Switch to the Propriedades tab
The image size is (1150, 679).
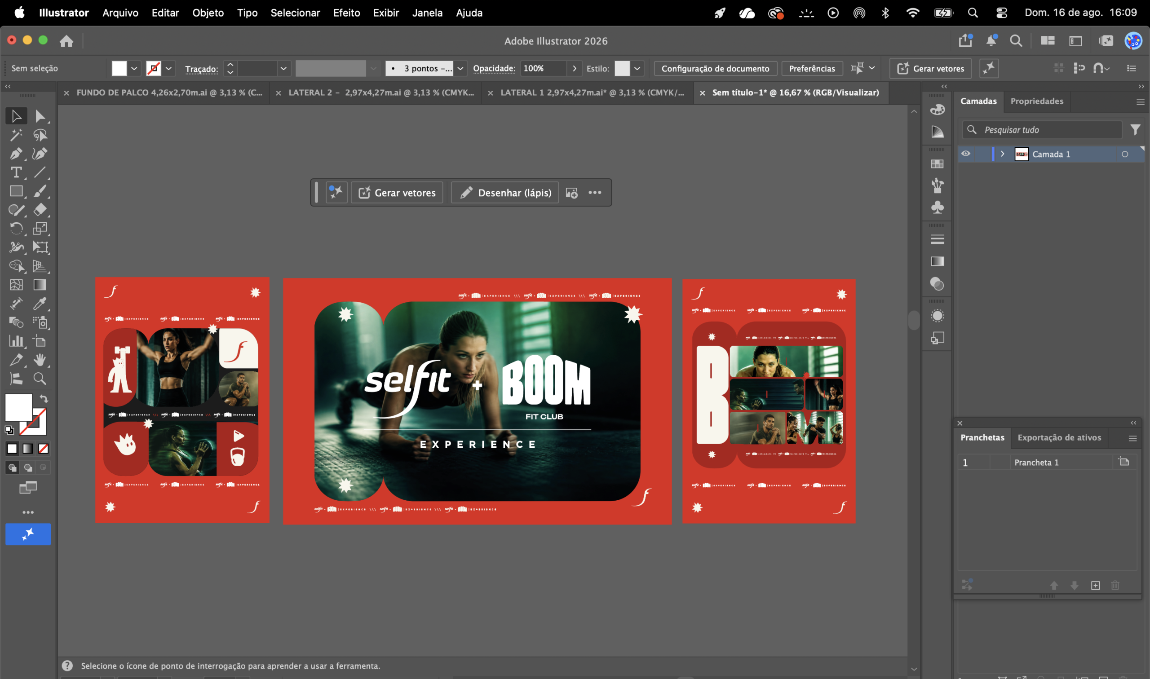(x=1037, y=101)
